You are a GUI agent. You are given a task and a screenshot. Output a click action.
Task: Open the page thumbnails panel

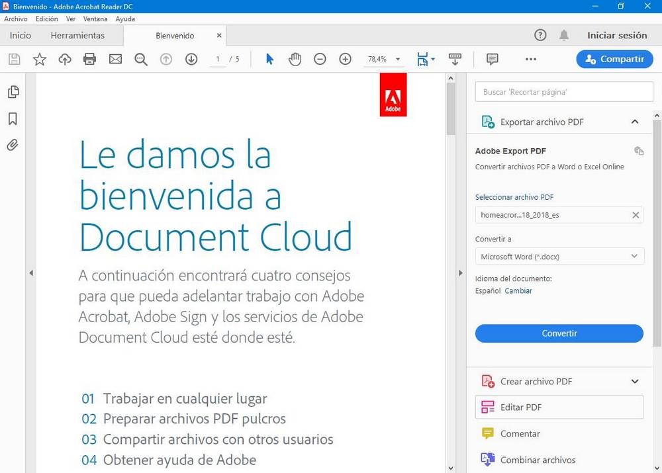pos(13,92)
